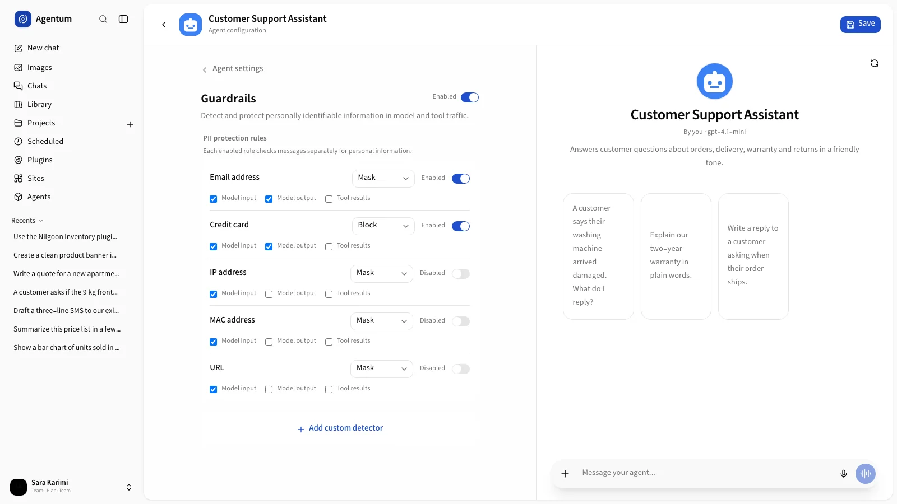Open the IP address Mask dropdown
Image resolution: width=897 pixels, height=504 pixels.
pyautogui.click(x=382, y=273)
